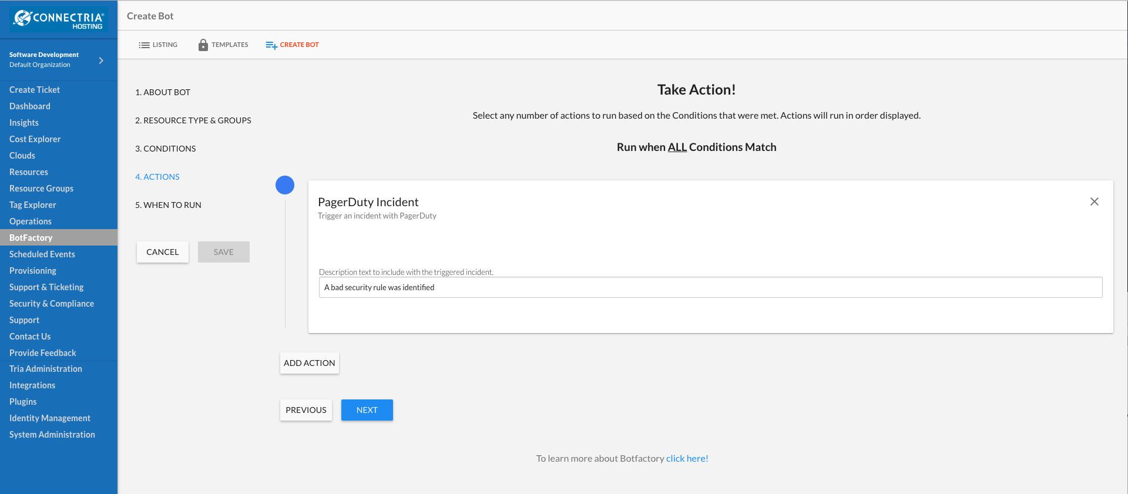This screenshot has height=494, width=1128.
Task: Click the Connectria Hosting logo
Action: [59, 19]
